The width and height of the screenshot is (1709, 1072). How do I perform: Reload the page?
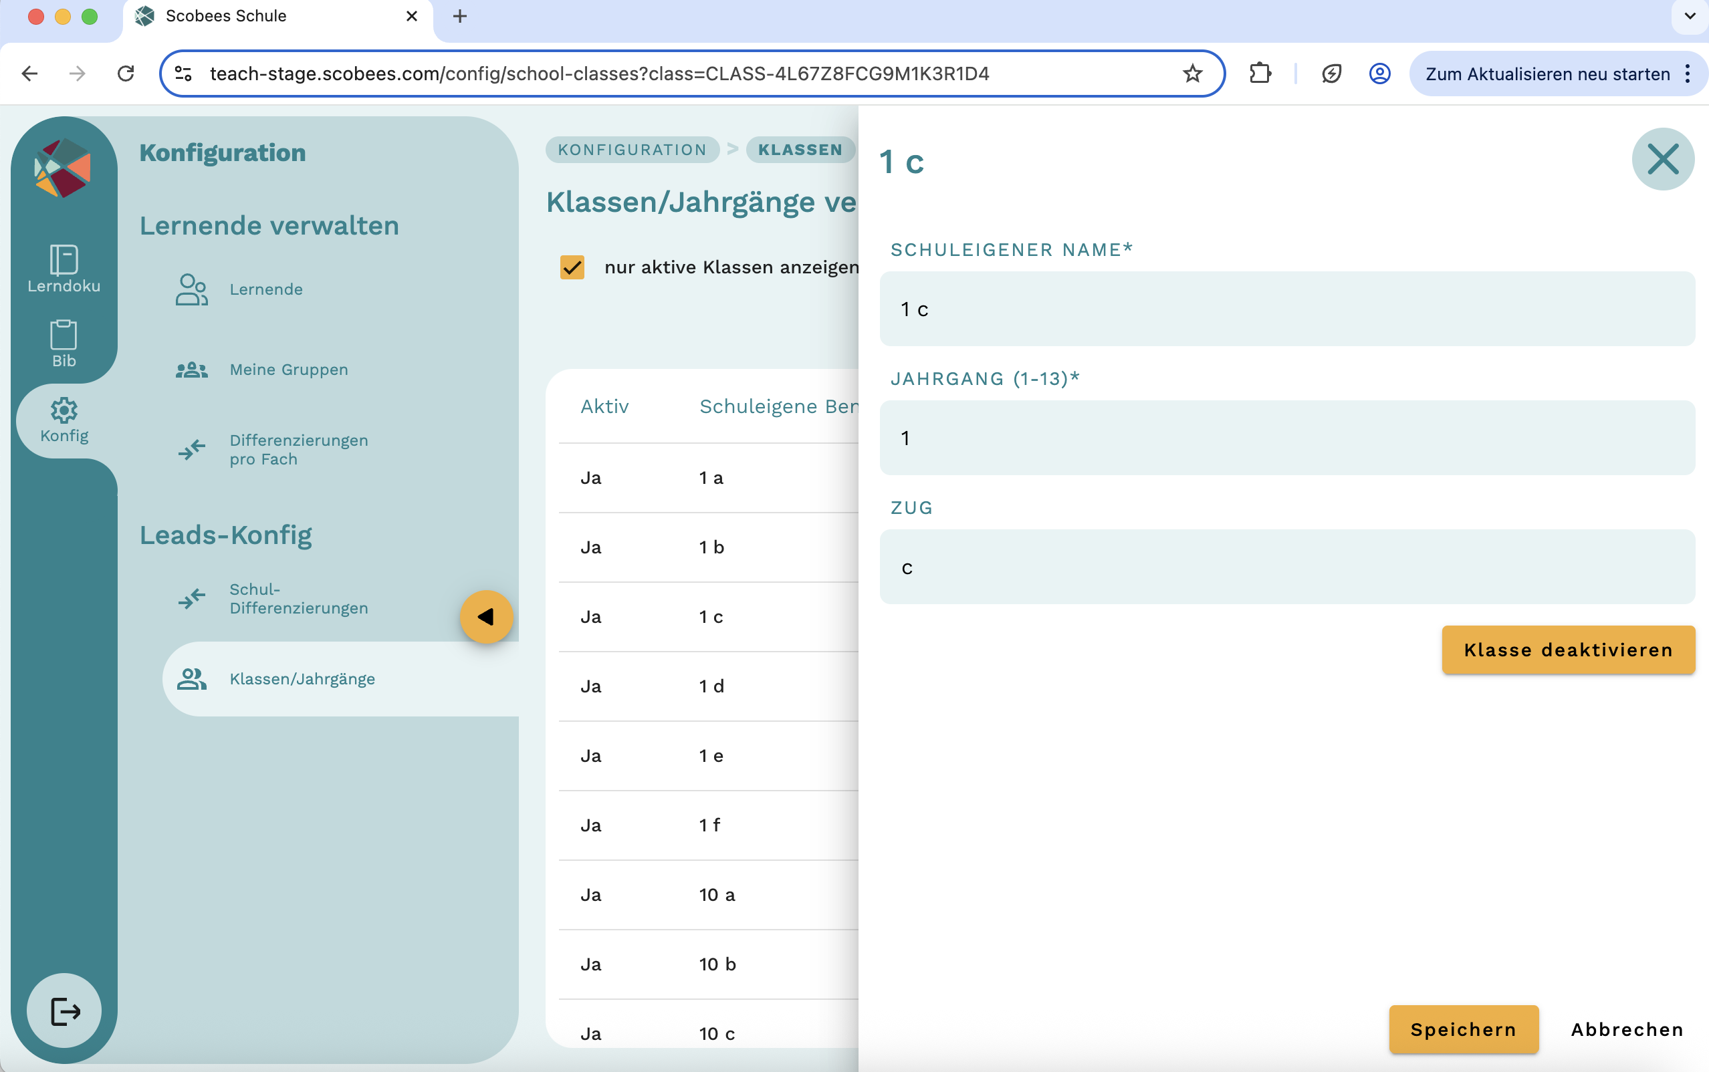tap(126, 74)
